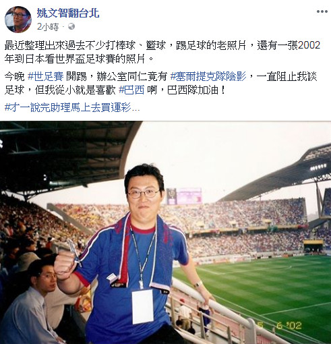The width and height of the screenshot is (331, 344).
Task: Click the 姚文智翻台北 page name
Action: pyautogui.click(x=68, y=13)
